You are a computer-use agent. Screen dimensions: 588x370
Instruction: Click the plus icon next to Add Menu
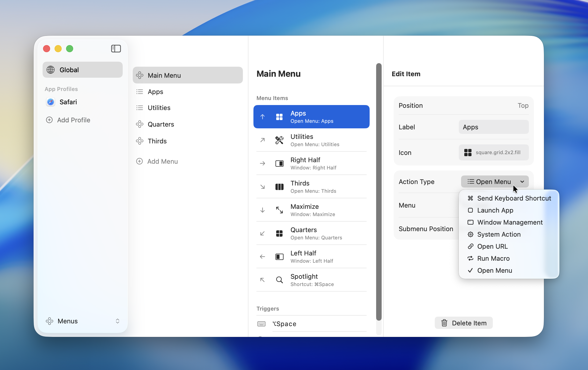pos(139,161)
